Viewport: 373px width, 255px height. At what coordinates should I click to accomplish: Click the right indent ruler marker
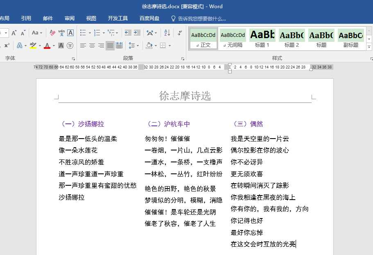pos(311,69)
